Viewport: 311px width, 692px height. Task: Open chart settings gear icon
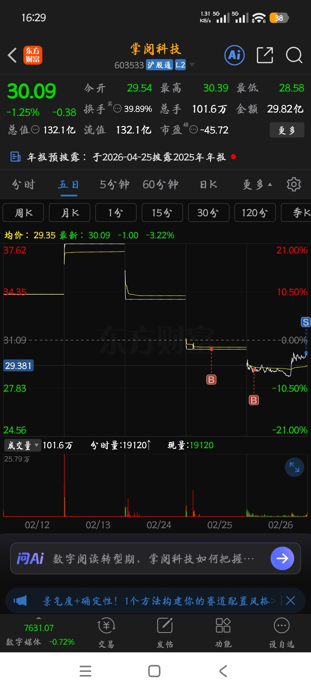click(294, 184)
